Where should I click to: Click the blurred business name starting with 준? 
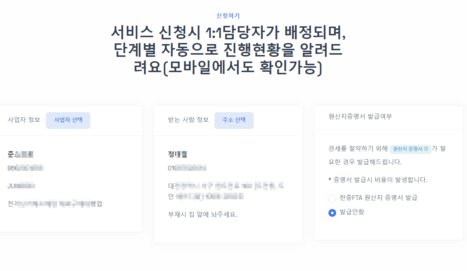[x=20, y=154]
